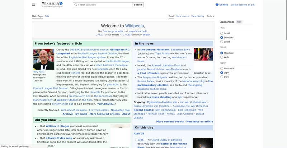
Task: Hide the Appearance panel
Action: pos(239,22)
